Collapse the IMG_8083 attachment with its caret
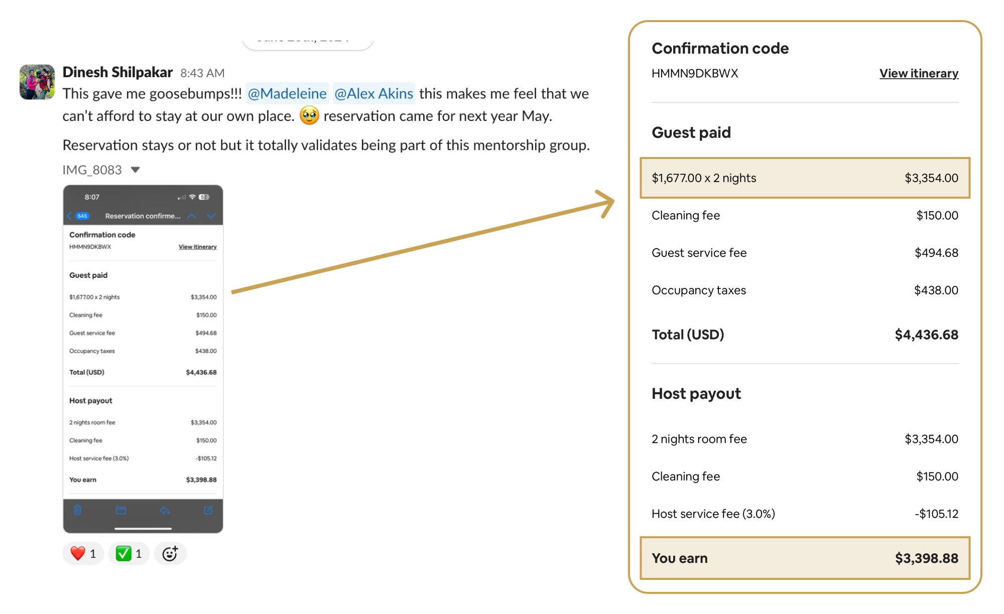This screenshot has height=614, width=1004. pyautogui.click(x=135, y=170)
